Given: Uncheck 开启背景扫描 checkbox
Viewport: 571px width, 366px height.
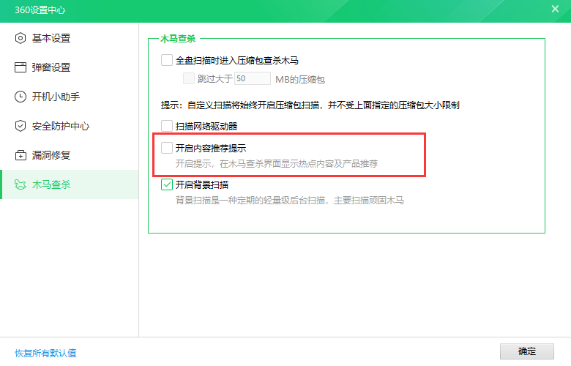Looking at the screenshot, I should pyautogui.click(x=167, y=184).
